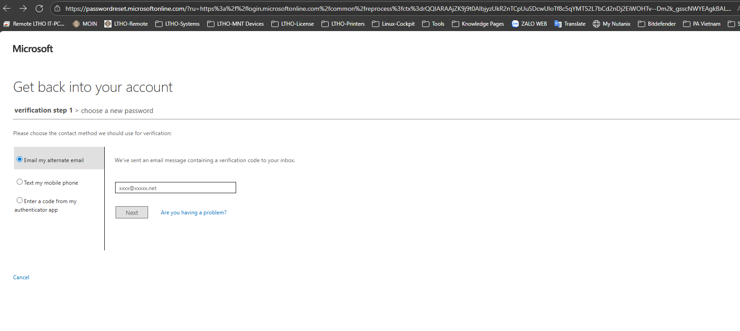Expand the Tools bookmark folder
The width and height of the screenshot is (740, 331).
[x=433, y=24]
